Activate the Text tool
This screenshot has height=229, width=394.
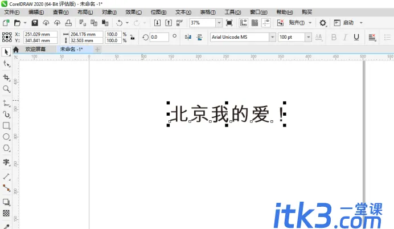point(6,162)
